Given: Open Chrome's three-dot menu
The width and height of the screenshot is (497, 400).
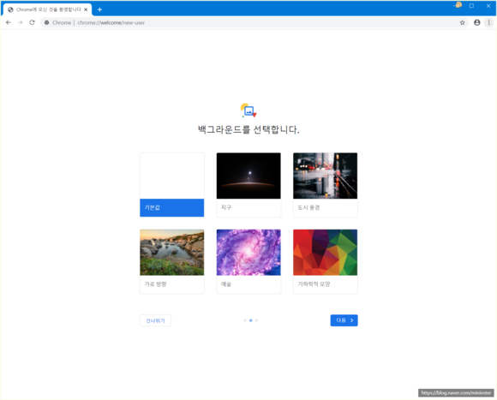Looking at the screenshot, I should tap(488, 22).
